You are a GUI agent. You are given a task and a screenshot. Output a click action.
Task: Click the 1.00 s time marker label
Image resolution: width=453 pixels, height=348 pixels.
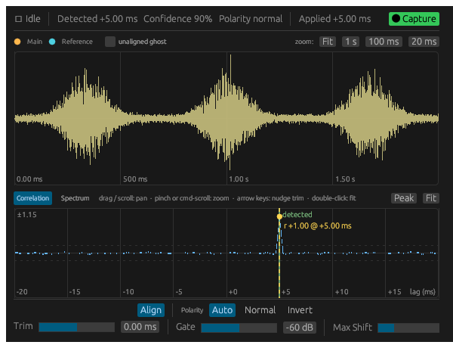(x=239, y=179)
